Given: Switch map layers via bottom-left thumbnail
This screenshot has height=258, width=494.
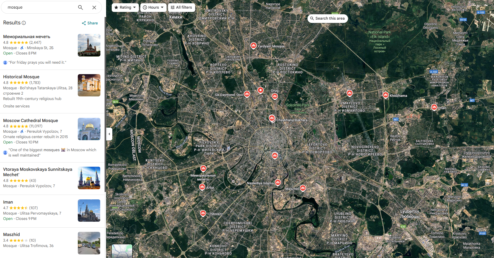Looking at the screenshot, I should (x=122, y=251).
